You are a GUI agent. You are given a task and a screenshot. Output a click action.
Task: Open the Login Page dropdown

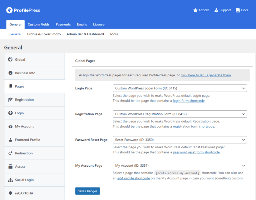tap(180, 88)
